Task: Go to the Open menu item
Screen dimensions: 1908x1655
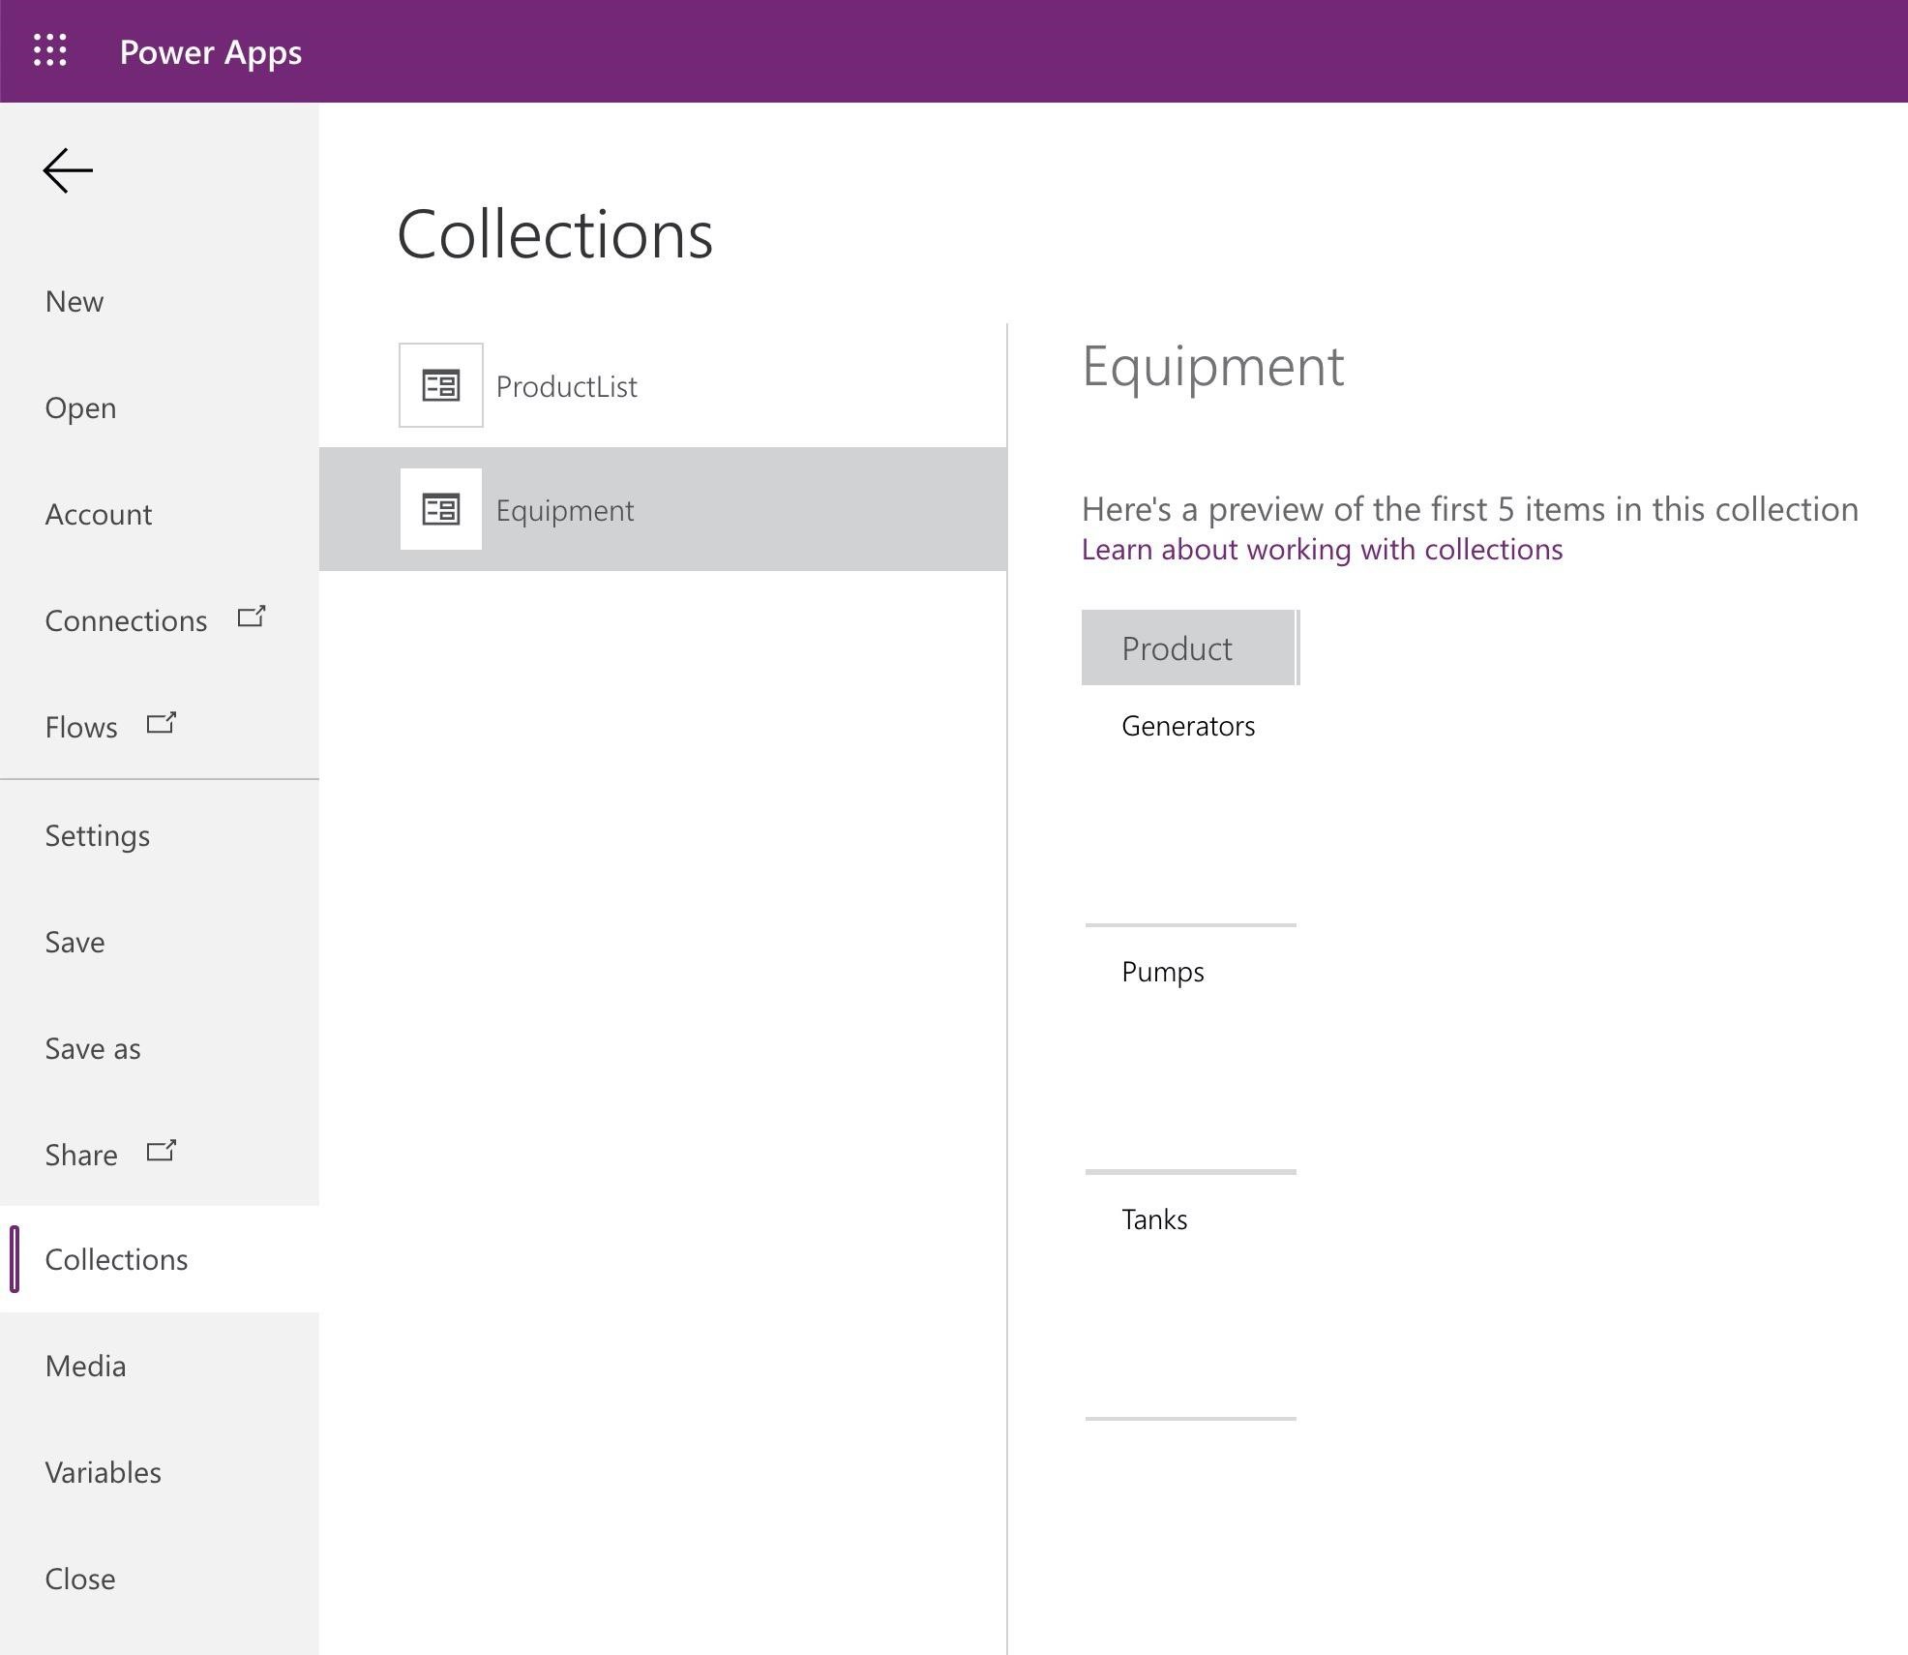Action: 80,408
